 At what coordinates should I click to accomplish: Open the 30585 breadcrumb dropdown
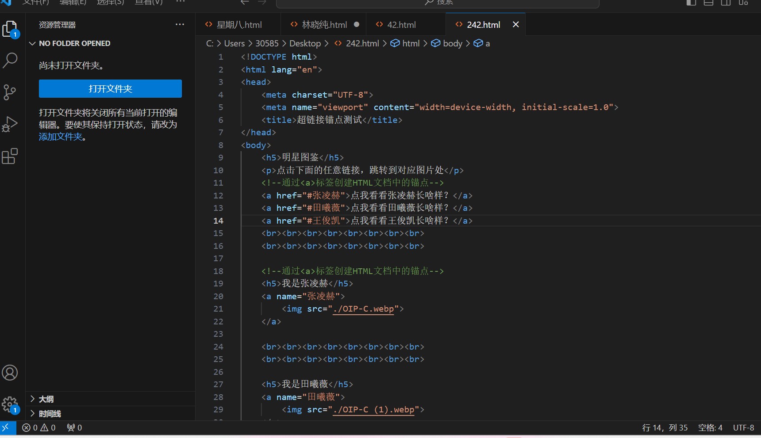coord(267,43)
